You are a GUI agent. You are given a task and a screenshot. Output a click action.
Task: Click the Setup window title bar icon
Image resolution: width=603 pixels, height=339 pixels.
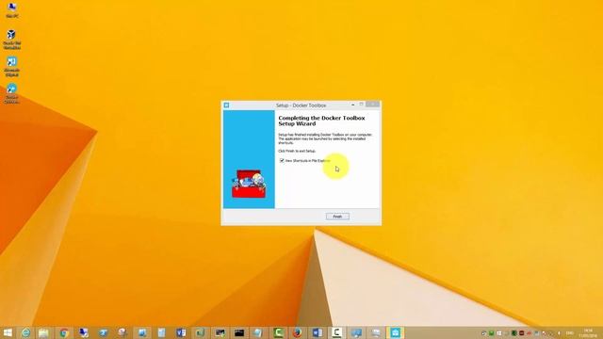(226, 105)
